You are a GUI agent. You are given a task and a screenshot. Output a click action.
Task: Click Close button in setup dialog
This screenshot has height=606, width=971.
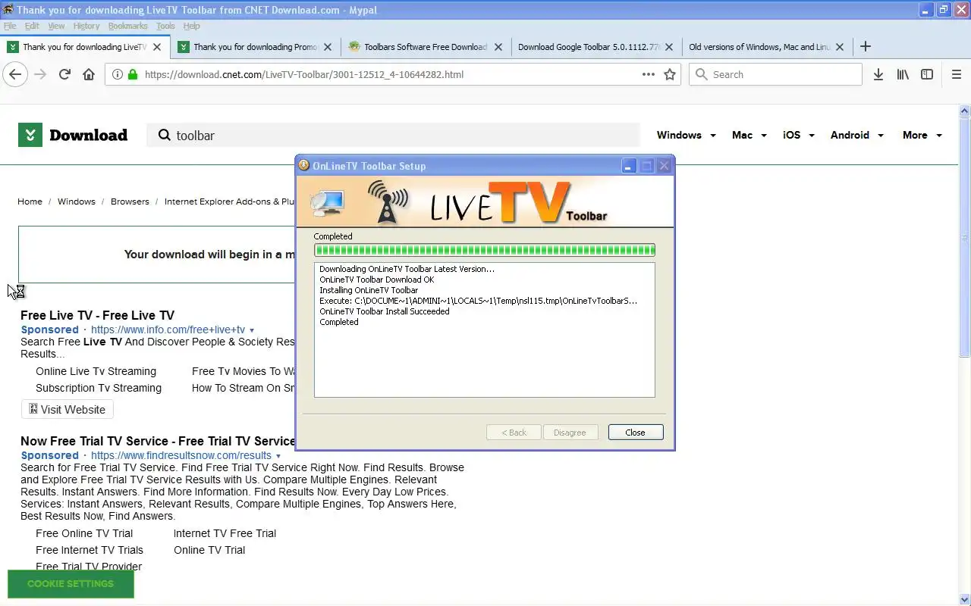(635, 432)
